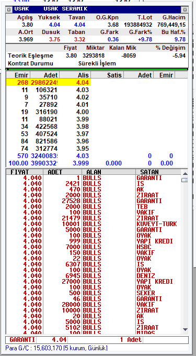Click the FIYAT column header

(25, 172)
